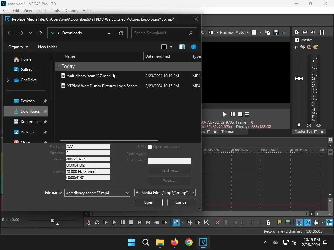334x250 pixels.
Task: Select the Envelope Edit tool
Action: point(190,222)
